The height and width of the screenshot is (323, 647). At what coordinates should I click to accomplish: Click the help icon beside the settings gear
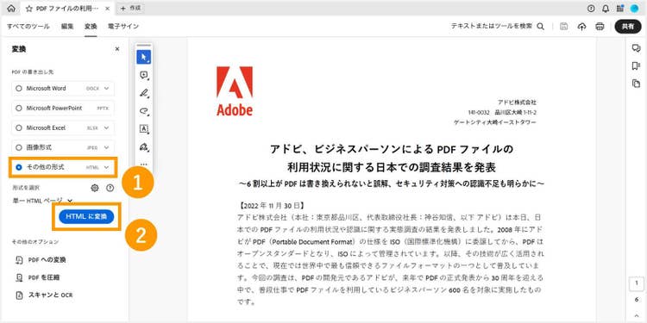pyautogui.click(x=110, y=188)
